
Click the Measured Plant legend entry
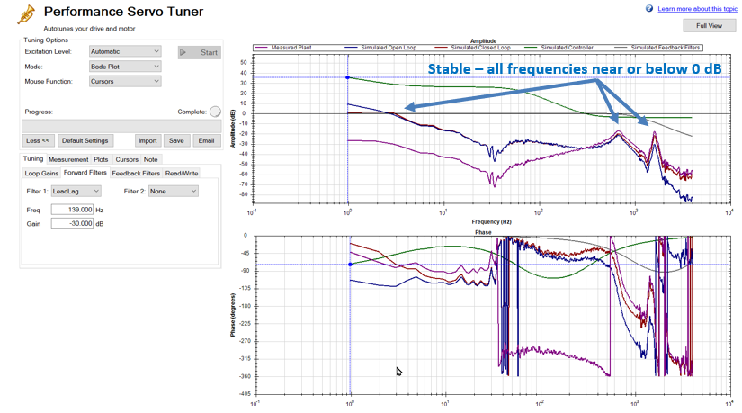coord(283,48)
